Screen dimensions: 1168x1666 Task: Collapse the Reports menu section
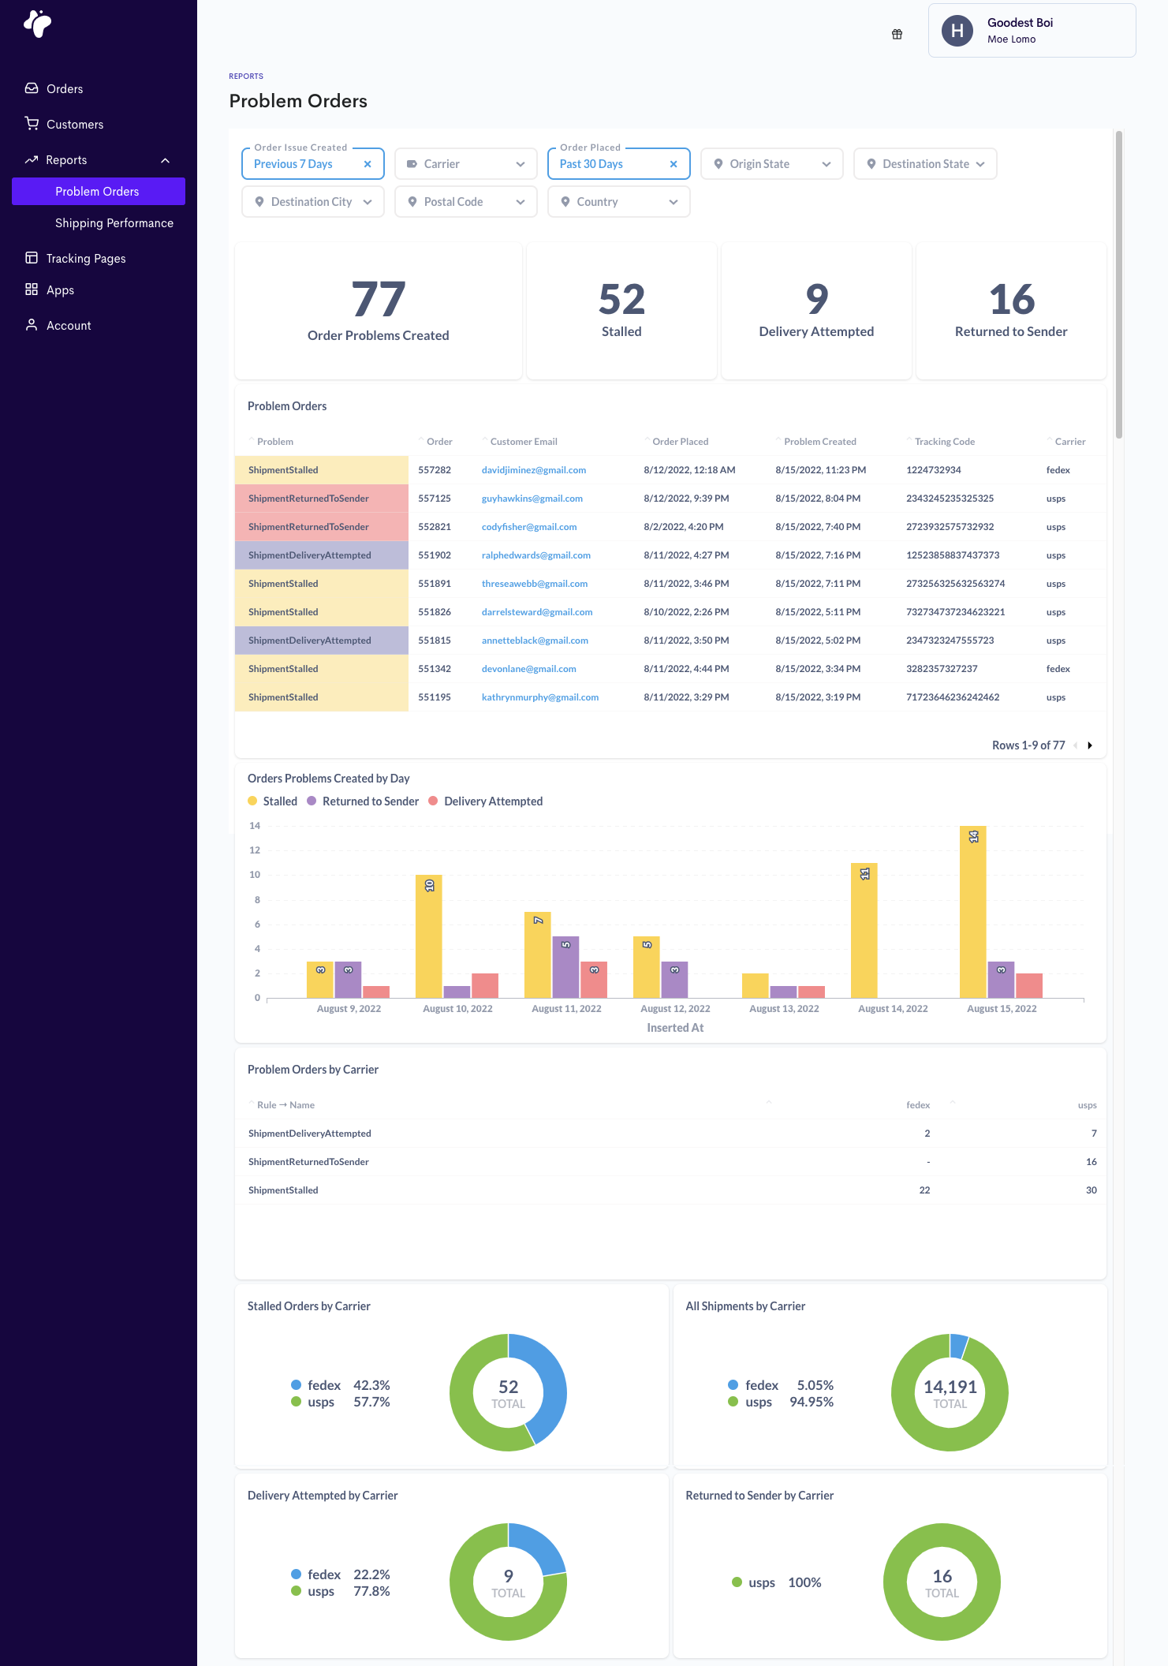tap(165, 160)
